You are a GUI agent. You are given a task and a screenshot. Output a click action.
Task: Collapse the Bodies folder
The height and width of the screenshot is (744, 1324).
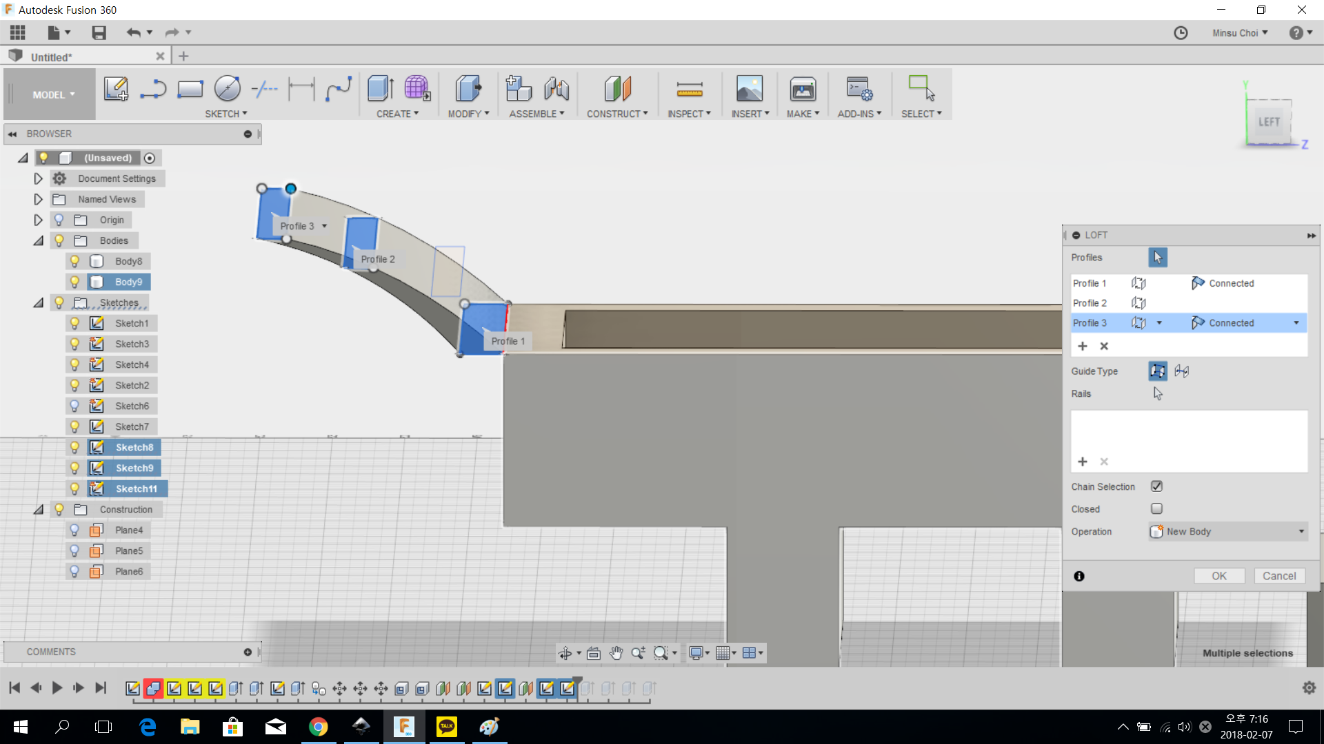39,240
